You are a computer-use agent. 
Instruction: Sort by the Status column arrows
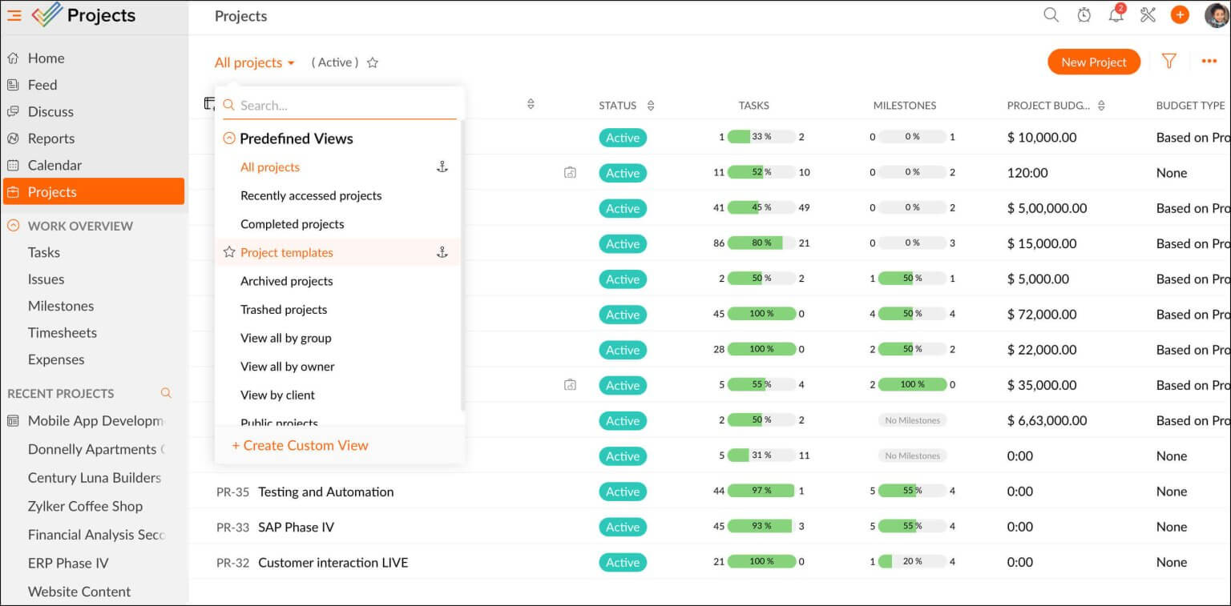point(650,105)
